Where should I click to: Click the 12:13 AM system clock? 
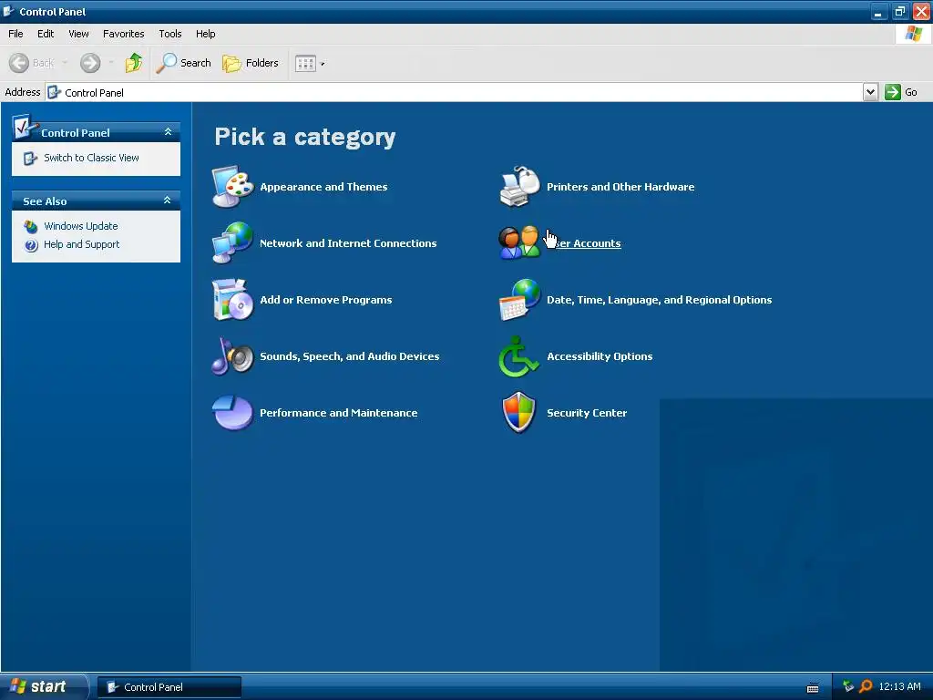899,686
